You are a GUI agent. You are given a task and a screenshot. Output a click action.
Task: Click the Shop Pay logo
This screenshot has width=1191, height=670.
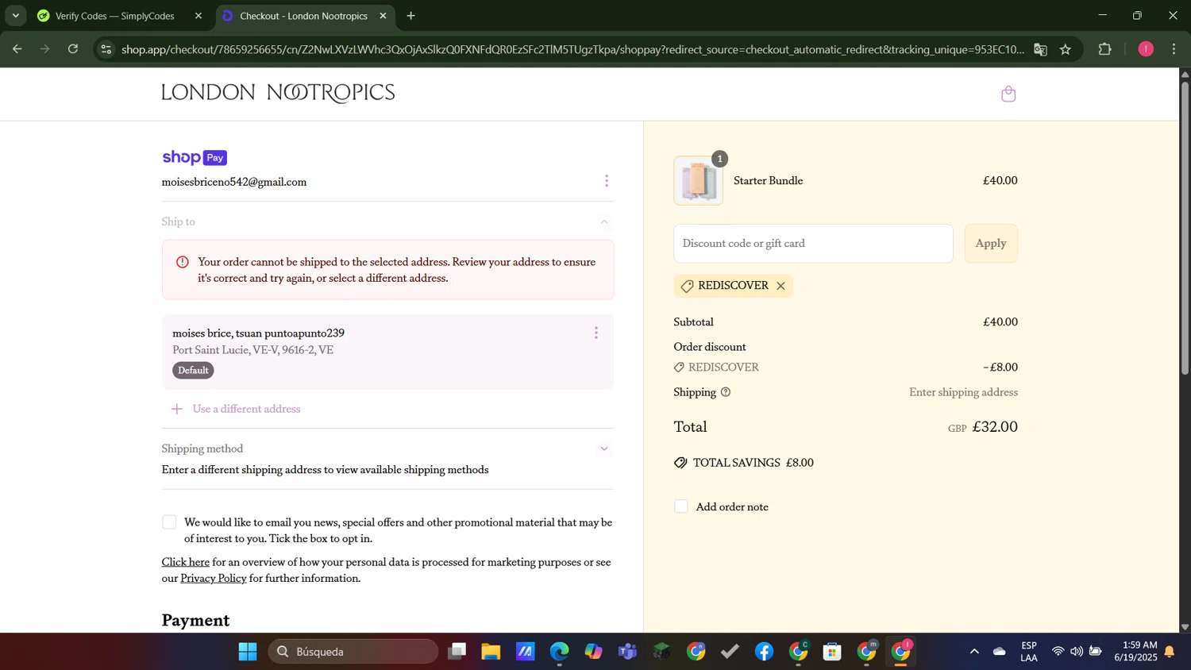[195, 157]
